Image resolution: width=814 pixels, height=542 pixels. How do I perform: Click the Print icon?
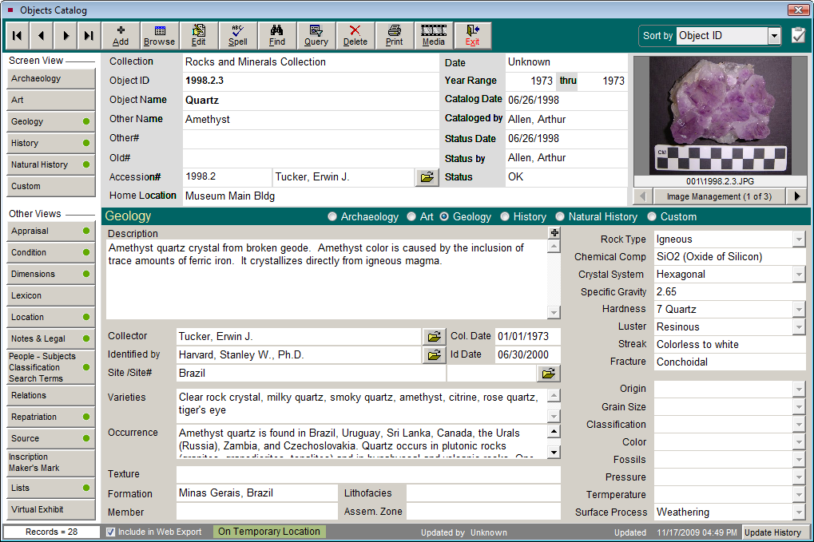(x=394, y=35)
